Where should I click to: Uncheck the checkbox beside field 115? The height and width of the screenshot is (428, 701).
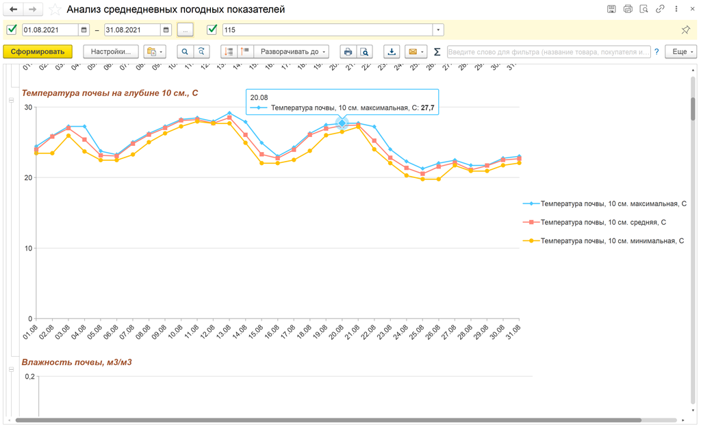(x=212, y=30)
